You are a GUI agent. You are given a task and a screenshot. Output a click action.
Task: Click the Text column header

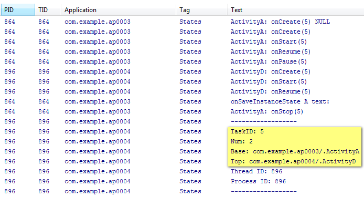pyautogui.click(x=295, y=10)
